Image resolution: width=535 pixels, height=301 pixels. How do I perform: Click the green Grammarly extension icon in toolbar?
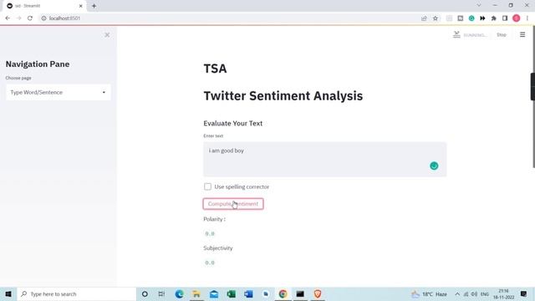[x=471, y=18]
